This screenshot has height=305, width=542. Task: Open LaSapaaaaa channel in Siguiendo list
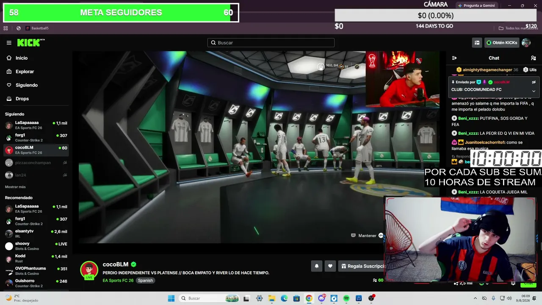[x=36, y=125]
